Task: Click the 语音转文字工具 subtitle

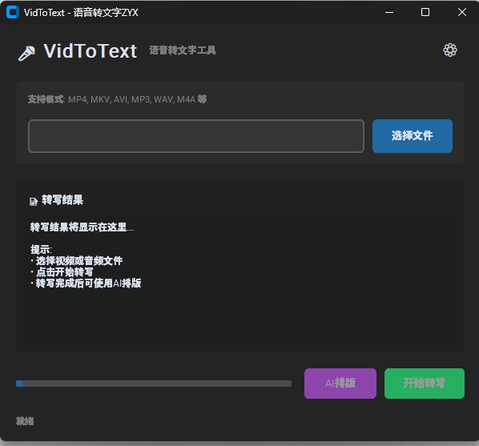Action: [x=183, y=50]
